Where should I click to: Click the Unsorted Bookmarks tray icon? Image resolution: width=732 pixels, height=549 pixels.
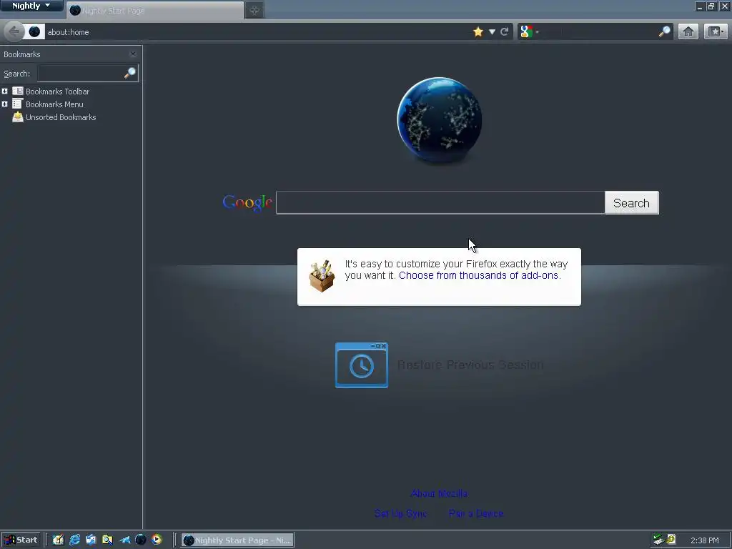[x=18, y=117]
